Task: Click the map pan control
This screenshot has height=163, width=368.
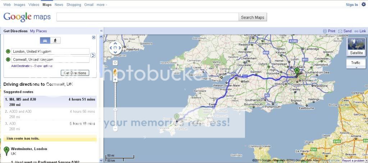Action: 115,48
